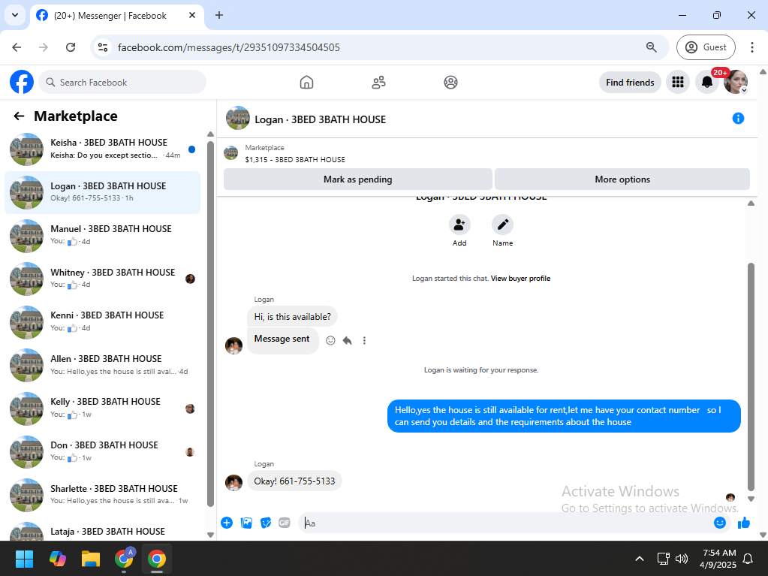Click the zoom magnifier in address bar

click(x=651, y=47)
